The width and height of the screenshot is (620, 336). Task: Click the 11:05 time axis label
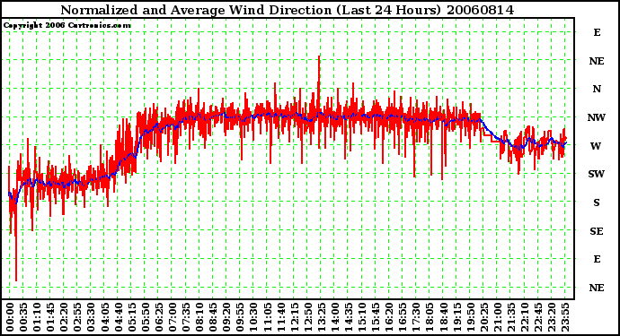click(267, 317)
